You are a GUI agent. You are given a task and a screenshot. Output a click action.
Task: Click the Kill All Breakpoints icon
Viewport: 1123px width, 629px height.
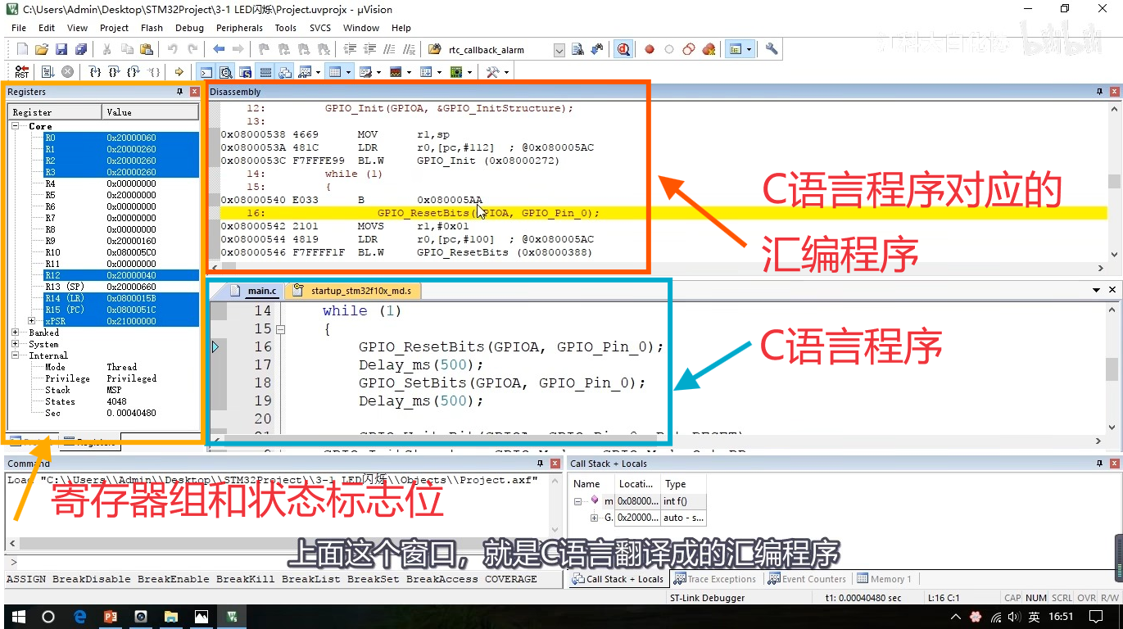(709, 49)
